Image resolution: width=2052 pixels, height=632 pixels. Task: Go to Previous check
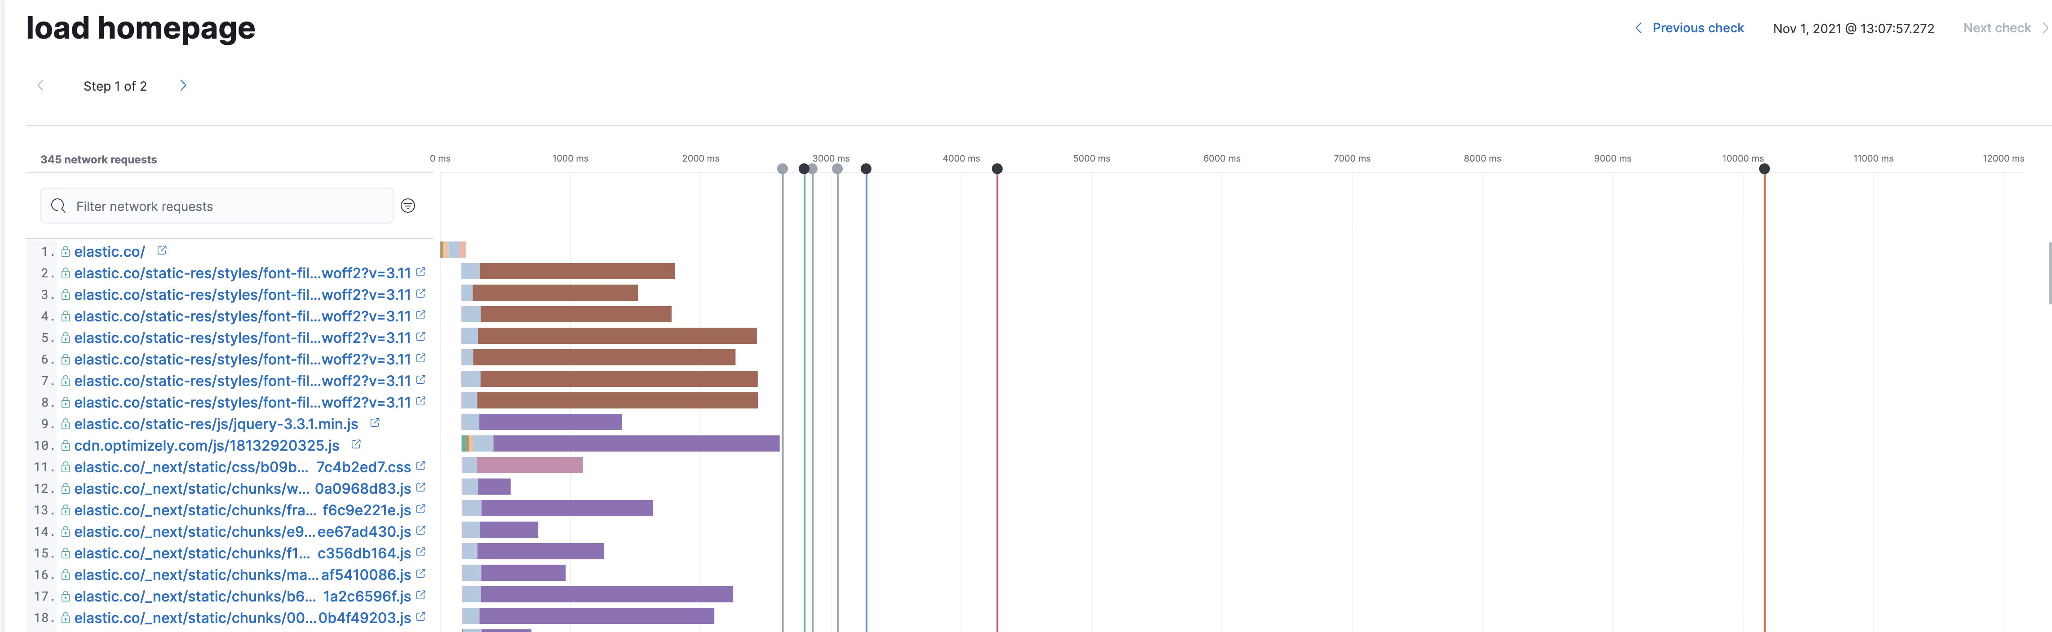(1689, 28)
